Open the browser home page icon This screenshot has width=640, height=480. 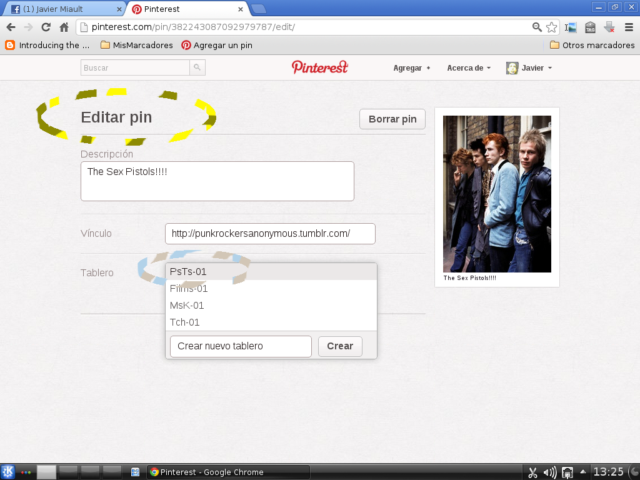coord(64,27)
